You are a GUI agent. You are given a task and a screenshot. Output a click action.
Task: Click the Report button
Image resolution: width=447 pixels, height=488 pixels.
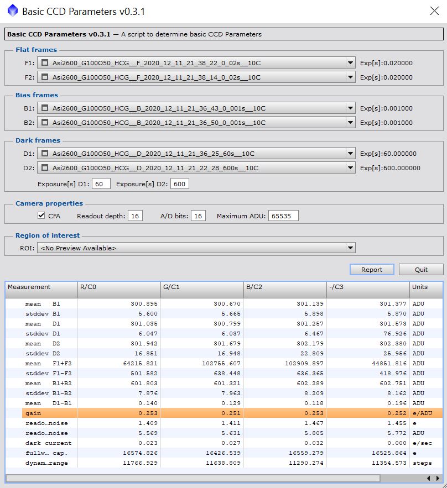coord(372,270)
